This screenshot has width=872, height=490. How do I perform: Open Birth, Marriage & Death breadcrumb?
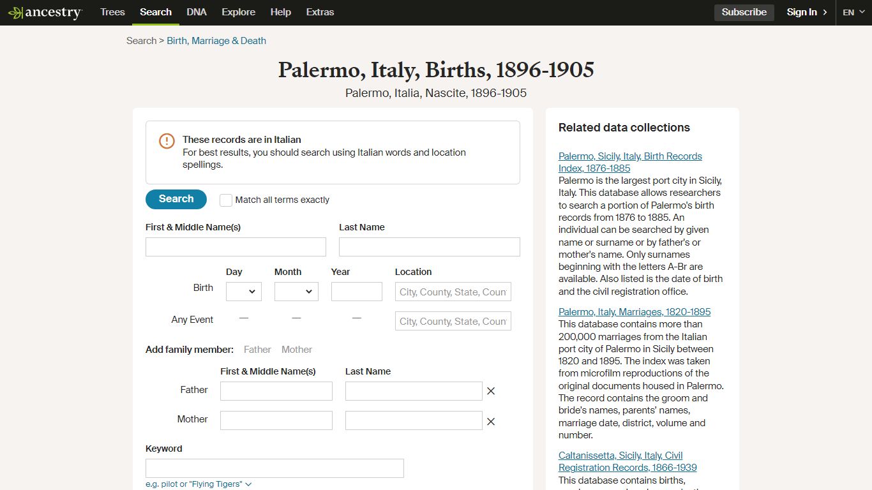coord(216,41)
